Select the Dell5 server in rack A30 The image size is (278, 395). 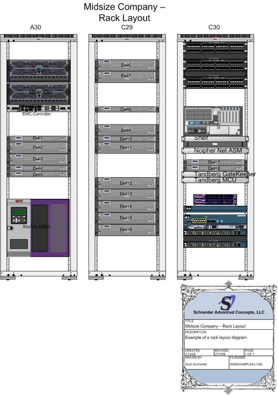[x=39, y=174]
